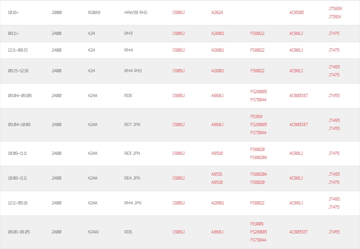
Task: Open AC803SET link in 09.04~09.06 row
Action: [x=299, y=96]
